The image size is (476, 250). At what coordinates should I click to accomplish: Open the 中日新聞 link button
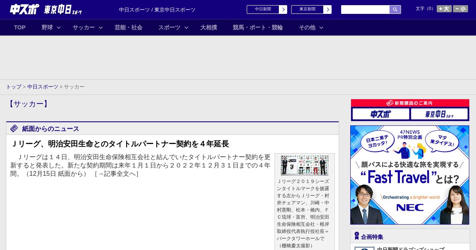click(x=263, y=10)
